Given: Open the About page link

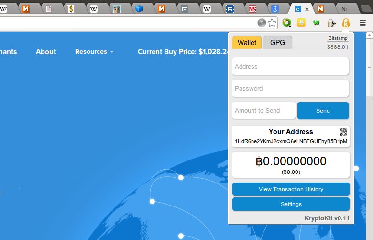Looking at the screenshot, I should 46,51.
